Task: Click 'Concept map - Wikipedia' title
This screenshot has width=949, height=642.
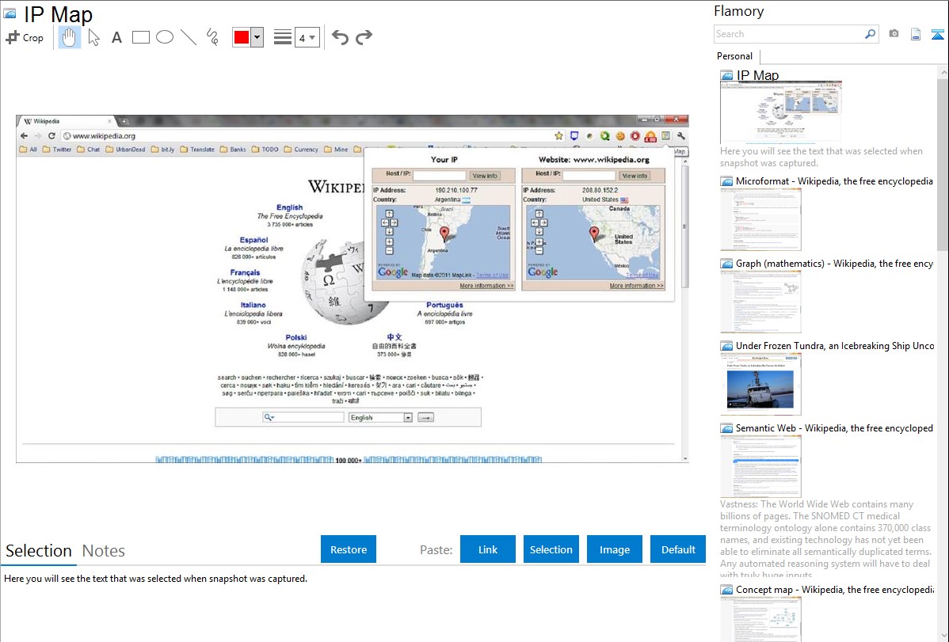Action: coord(835,590)
